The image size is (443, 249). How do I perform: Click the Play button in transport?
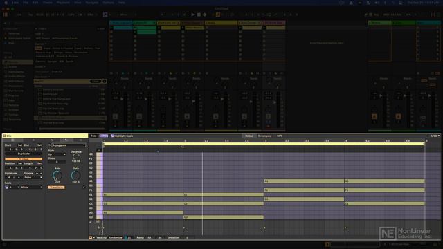192,15
